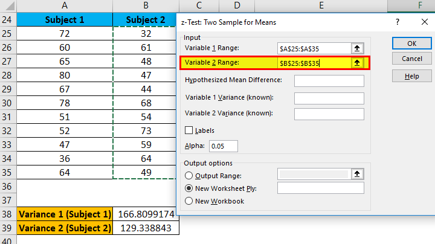Select cell A27 containing 65
435x244 pixels.
[65, 61]
